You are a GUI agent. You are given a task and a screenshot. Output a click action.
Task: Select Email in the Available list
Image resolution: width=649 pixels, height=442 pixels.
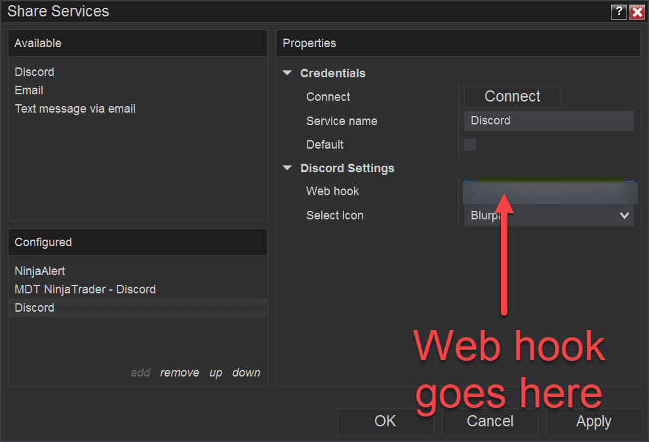click(29, 90)
